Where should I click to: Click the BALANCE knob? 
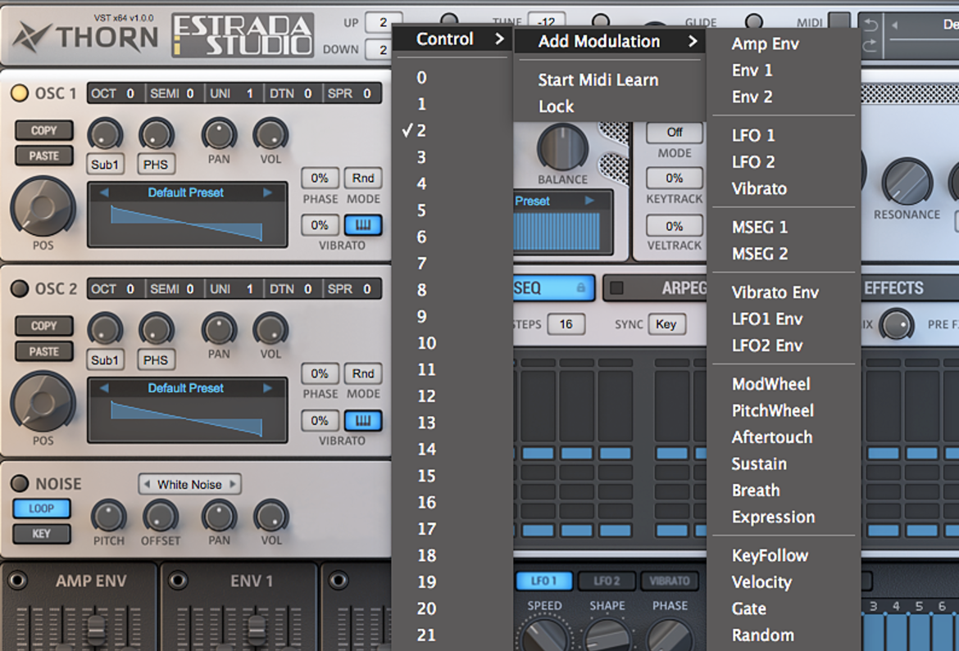pyautogui.click(x=562, y=147)
